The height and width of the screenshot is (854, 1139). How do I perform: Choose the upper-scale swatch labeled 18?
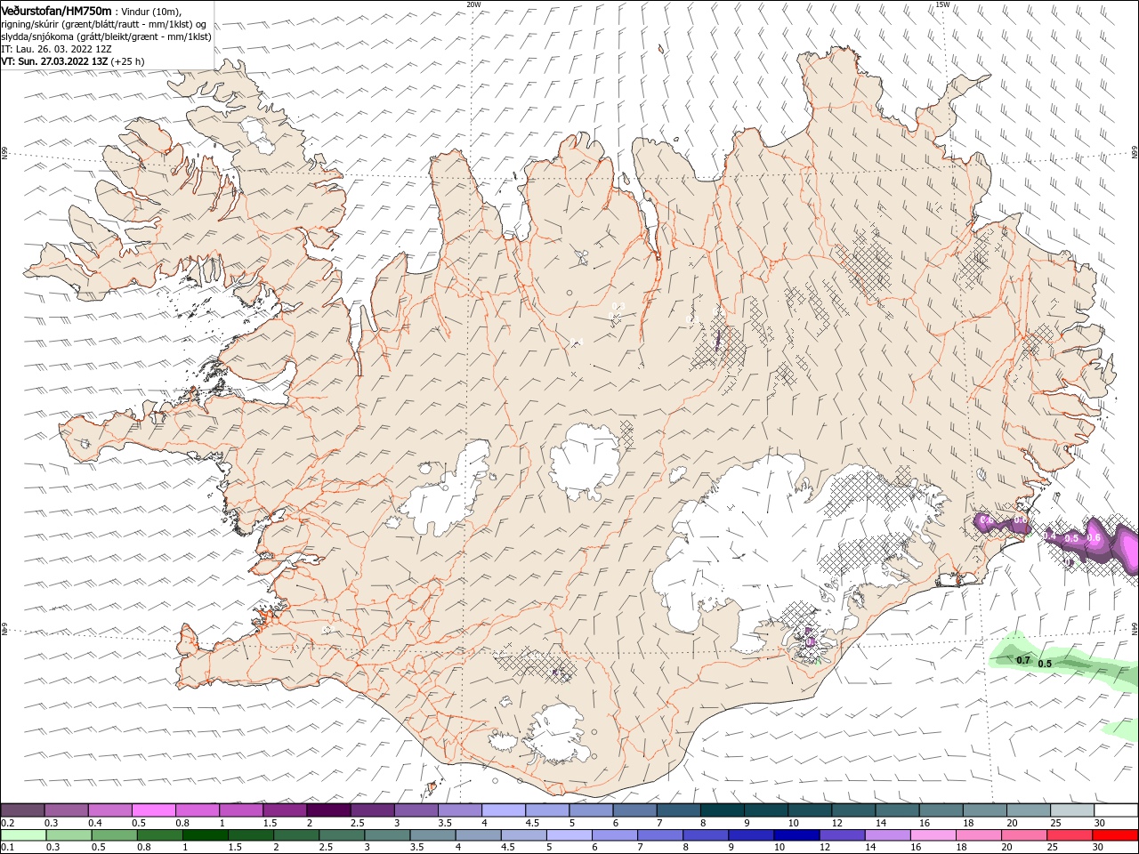click(x=985, y=810)
